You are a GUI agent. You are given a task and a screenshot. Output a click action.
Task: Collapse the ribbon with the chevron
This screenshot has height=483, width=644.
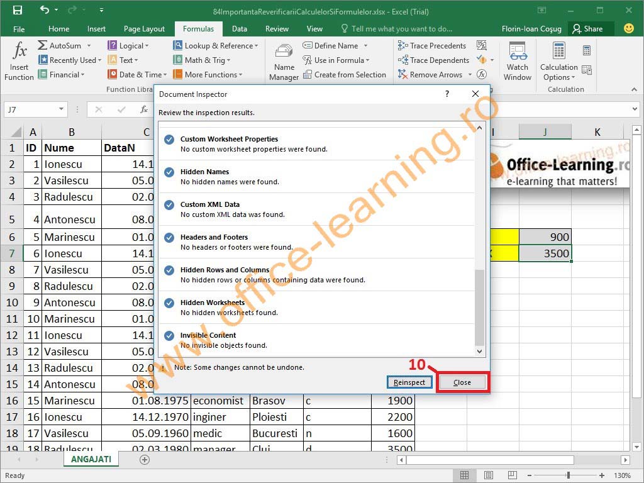point(634,89)
